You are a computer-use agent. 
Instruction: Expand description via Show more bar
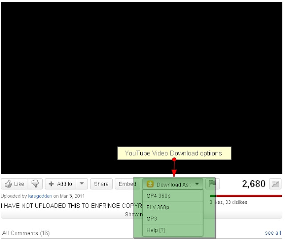pos(142,215)
